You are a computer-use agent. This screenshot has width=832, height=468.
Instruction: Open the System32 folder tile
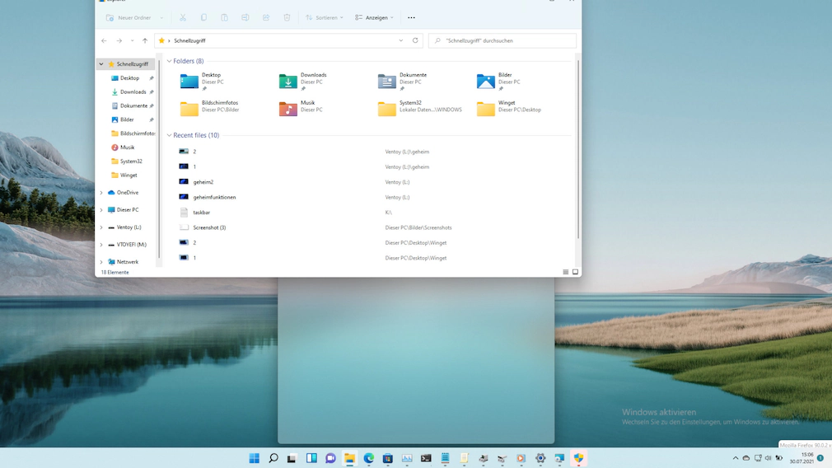tap(420, 108)
